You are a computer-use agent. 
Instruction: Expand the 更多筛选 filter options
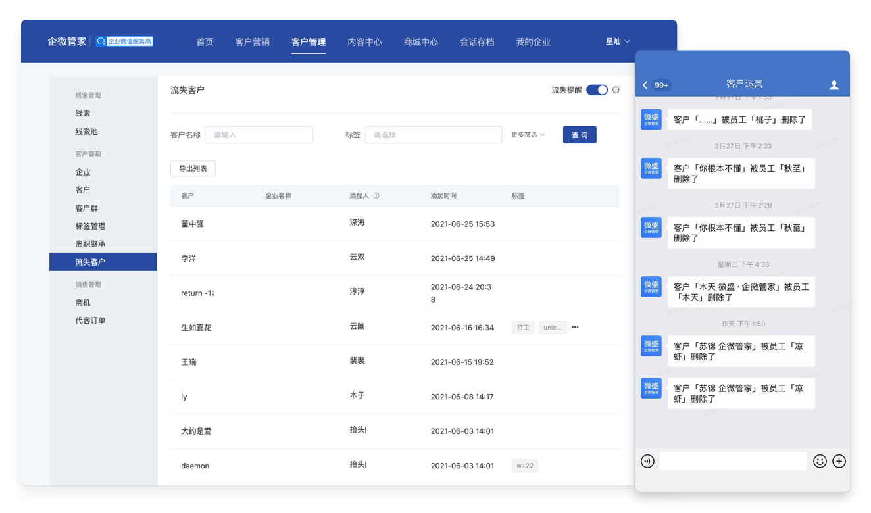click(528, 135)
